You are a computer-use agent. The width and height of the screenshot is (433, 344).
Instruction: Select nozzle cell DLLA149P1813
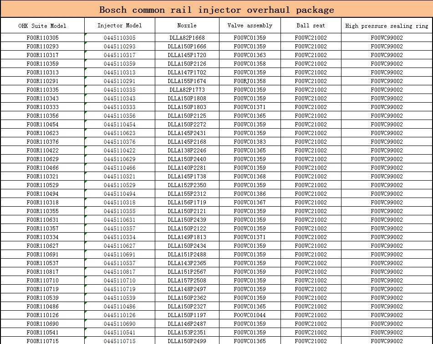pyautogui.click(x=187, y=237)
